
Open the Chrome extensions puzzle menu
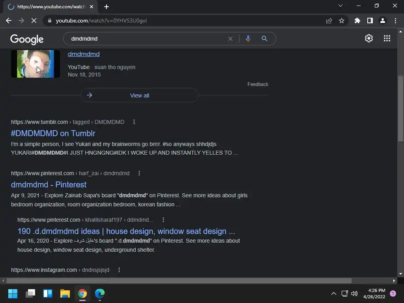357,21
